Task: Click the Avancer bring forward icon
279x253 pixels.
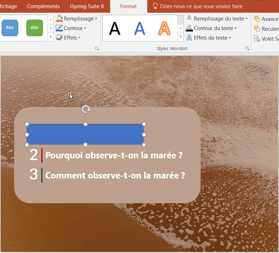Action: pos(257,19)
